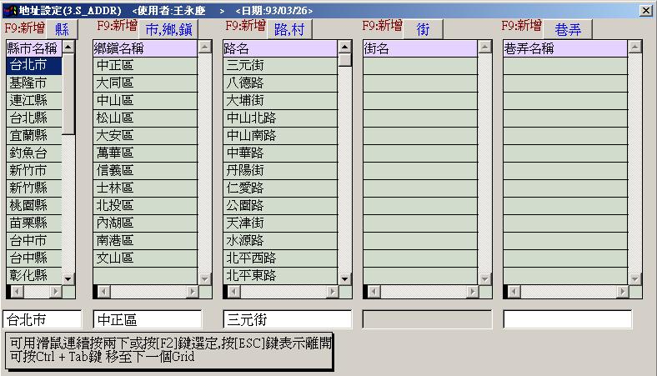Click the 縣 add button
657x376 pixels.
(62, 29)
